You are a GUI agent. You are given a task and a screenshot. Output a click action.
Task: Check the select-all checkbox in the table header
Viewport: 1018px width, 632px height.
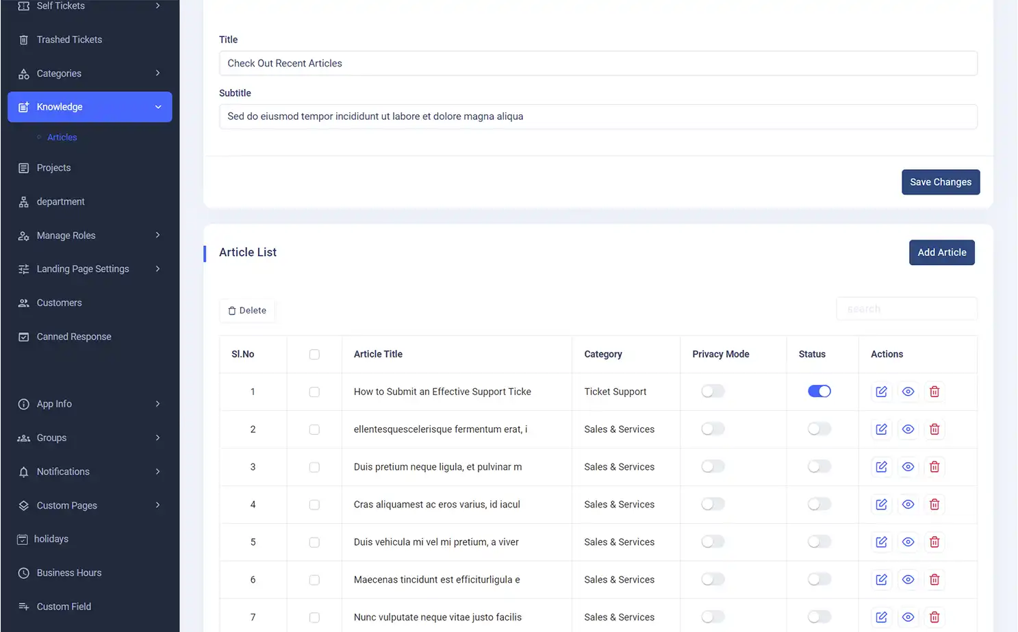(314, 354)
